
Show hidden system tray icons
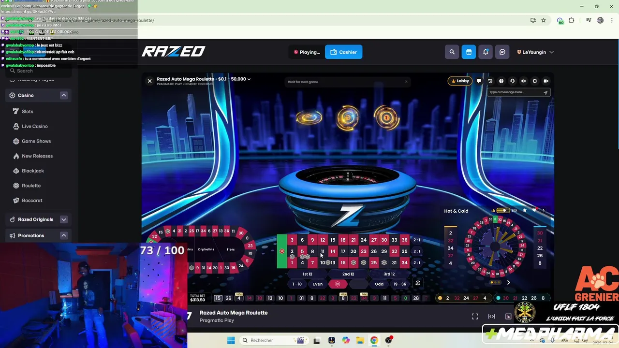(x=532, y=340)
